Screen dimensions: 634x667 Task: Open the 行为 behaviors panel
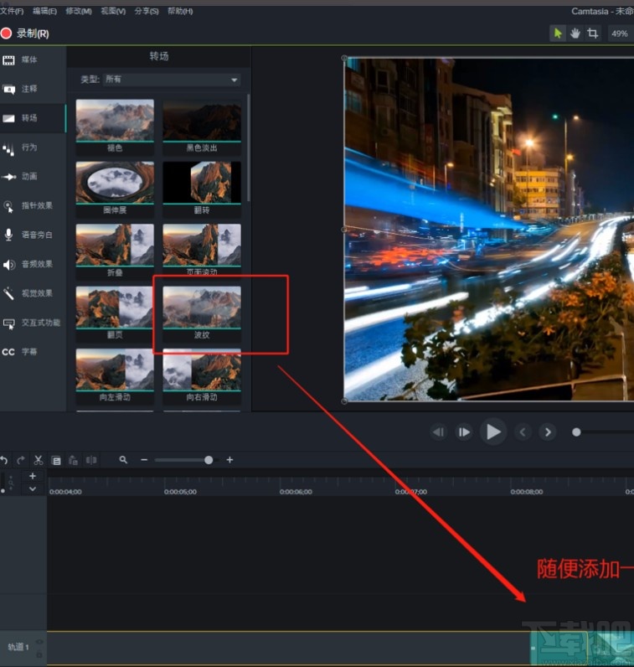33,147
